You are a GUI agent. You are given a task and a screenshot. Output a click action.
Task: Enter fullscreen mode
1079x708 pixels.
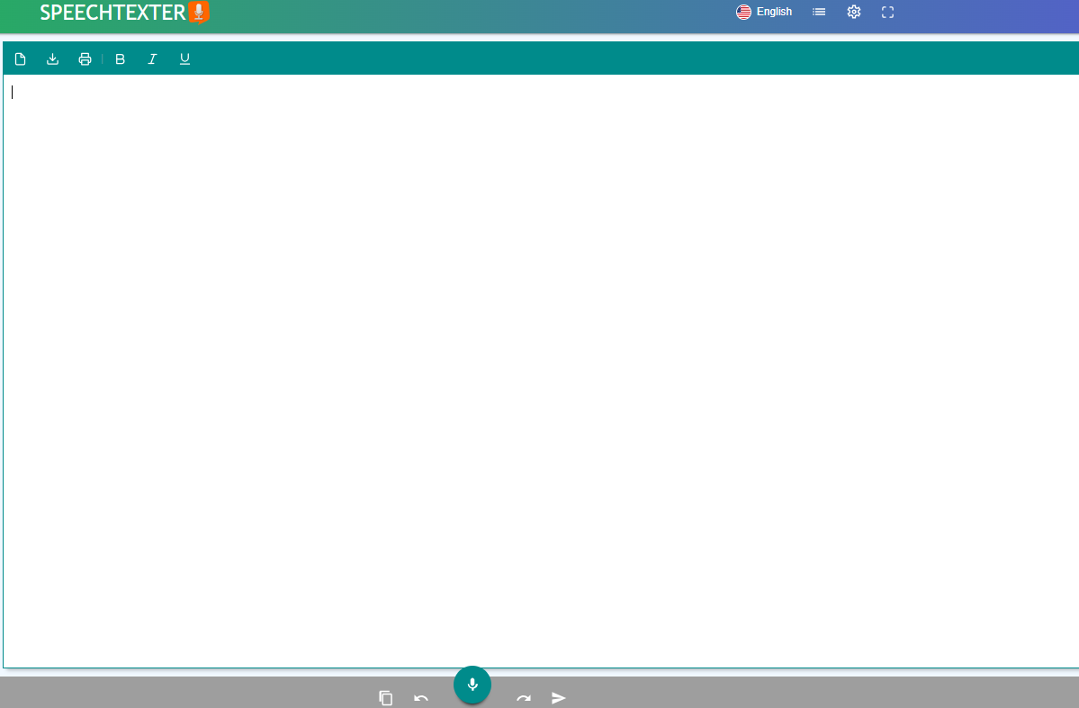[x=887, y=12]
